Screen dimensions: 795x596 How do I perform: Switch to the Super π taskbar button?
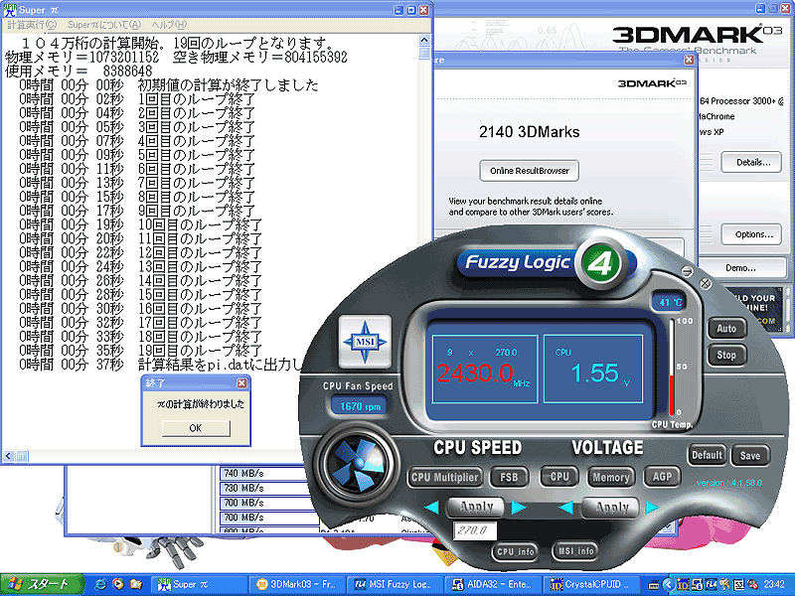coord(199,584)
